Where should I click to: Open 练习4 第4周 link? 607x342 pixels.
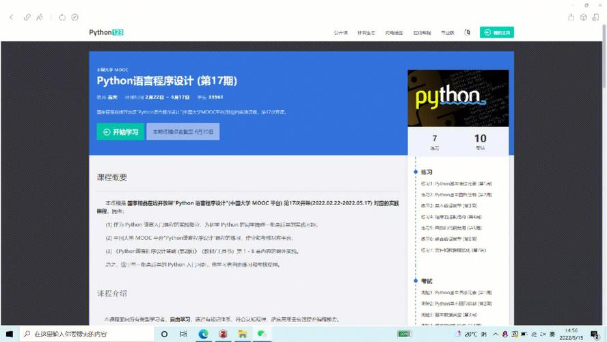pyautogui.click(x=451, y=217)
